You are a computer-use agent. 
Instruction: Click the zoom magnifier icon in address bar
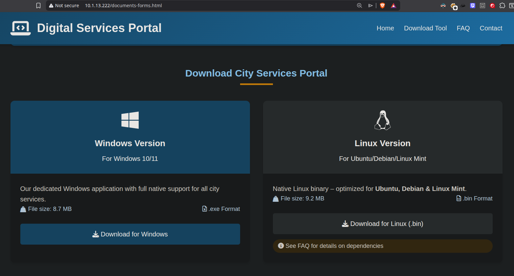click(360, 6)
